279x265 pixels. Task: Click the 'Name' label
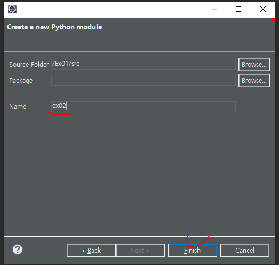pos(18,106)
